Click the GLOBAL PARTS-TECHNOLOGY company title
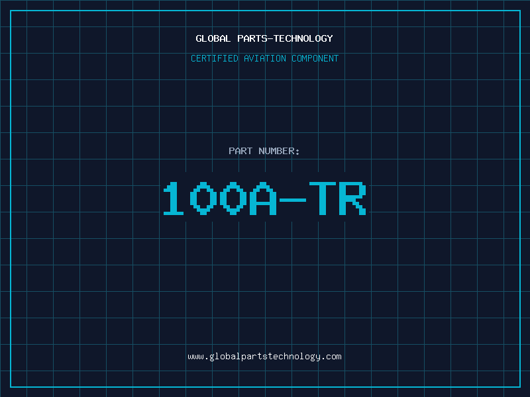 click(264, 38)
